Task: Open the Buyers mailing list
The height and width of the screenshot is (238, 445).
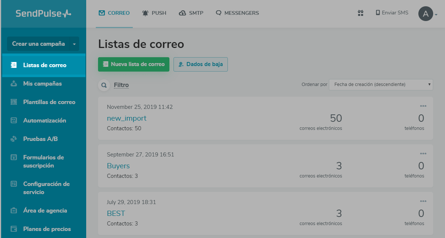Action: (x=118, y=166)
